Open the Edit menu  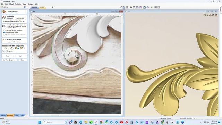pyautogui.click(x=6, y=4)
